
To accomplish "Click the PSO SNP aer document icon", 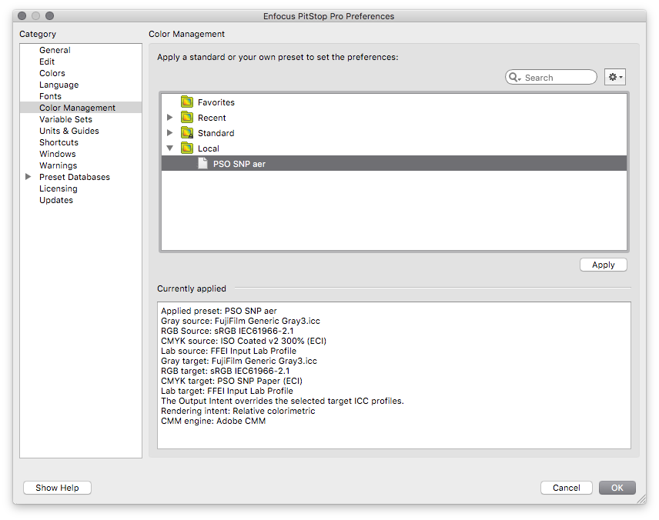I will pos(202,163).
